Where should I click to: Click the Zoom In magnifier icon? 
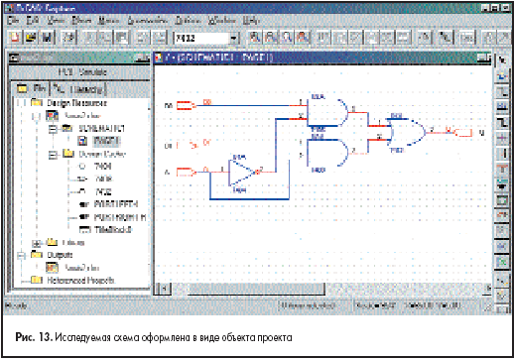pos(254,38)
